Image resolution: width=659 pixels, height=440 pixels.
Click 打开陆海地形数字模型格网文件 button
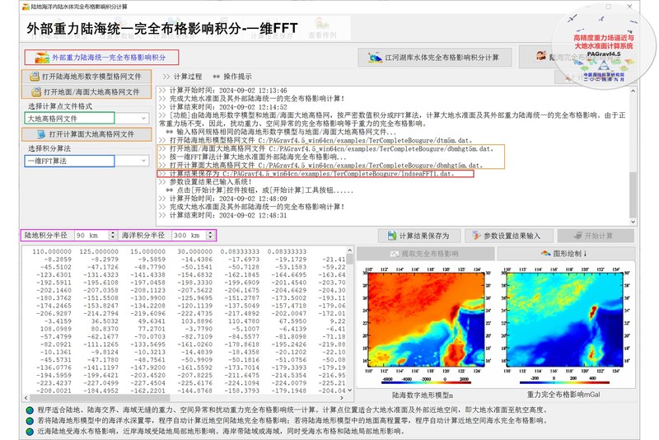(86, 77)
